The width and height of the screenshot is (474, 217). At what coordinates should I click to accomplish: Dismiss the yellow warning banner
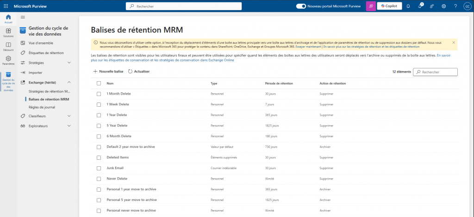pyautogui.click(x=454, y=42)
